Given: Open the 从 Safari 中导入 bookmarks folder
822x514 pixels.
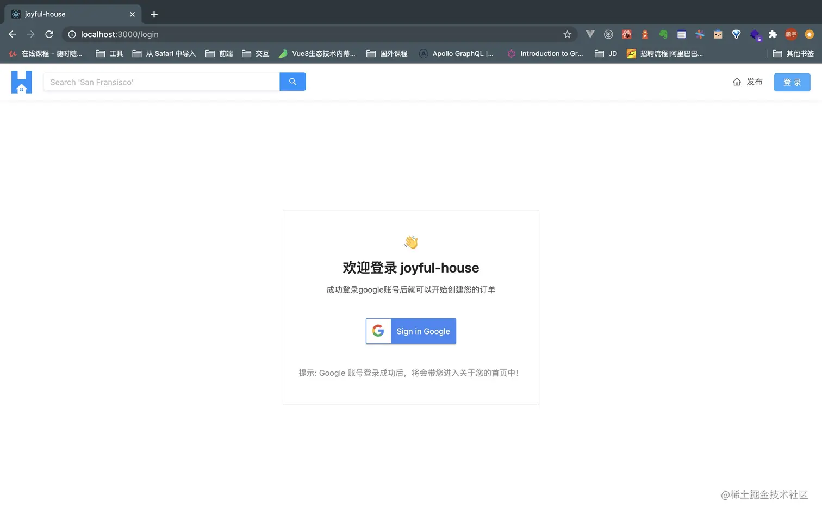Looking at the screenshot, I should coord(164,53).
